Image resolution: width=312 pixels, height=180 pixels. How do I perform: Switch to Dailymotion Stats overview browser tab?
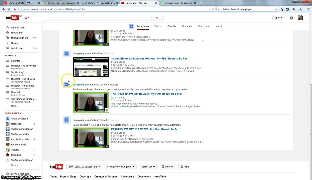pyautogui.click(x=61, y=3)
